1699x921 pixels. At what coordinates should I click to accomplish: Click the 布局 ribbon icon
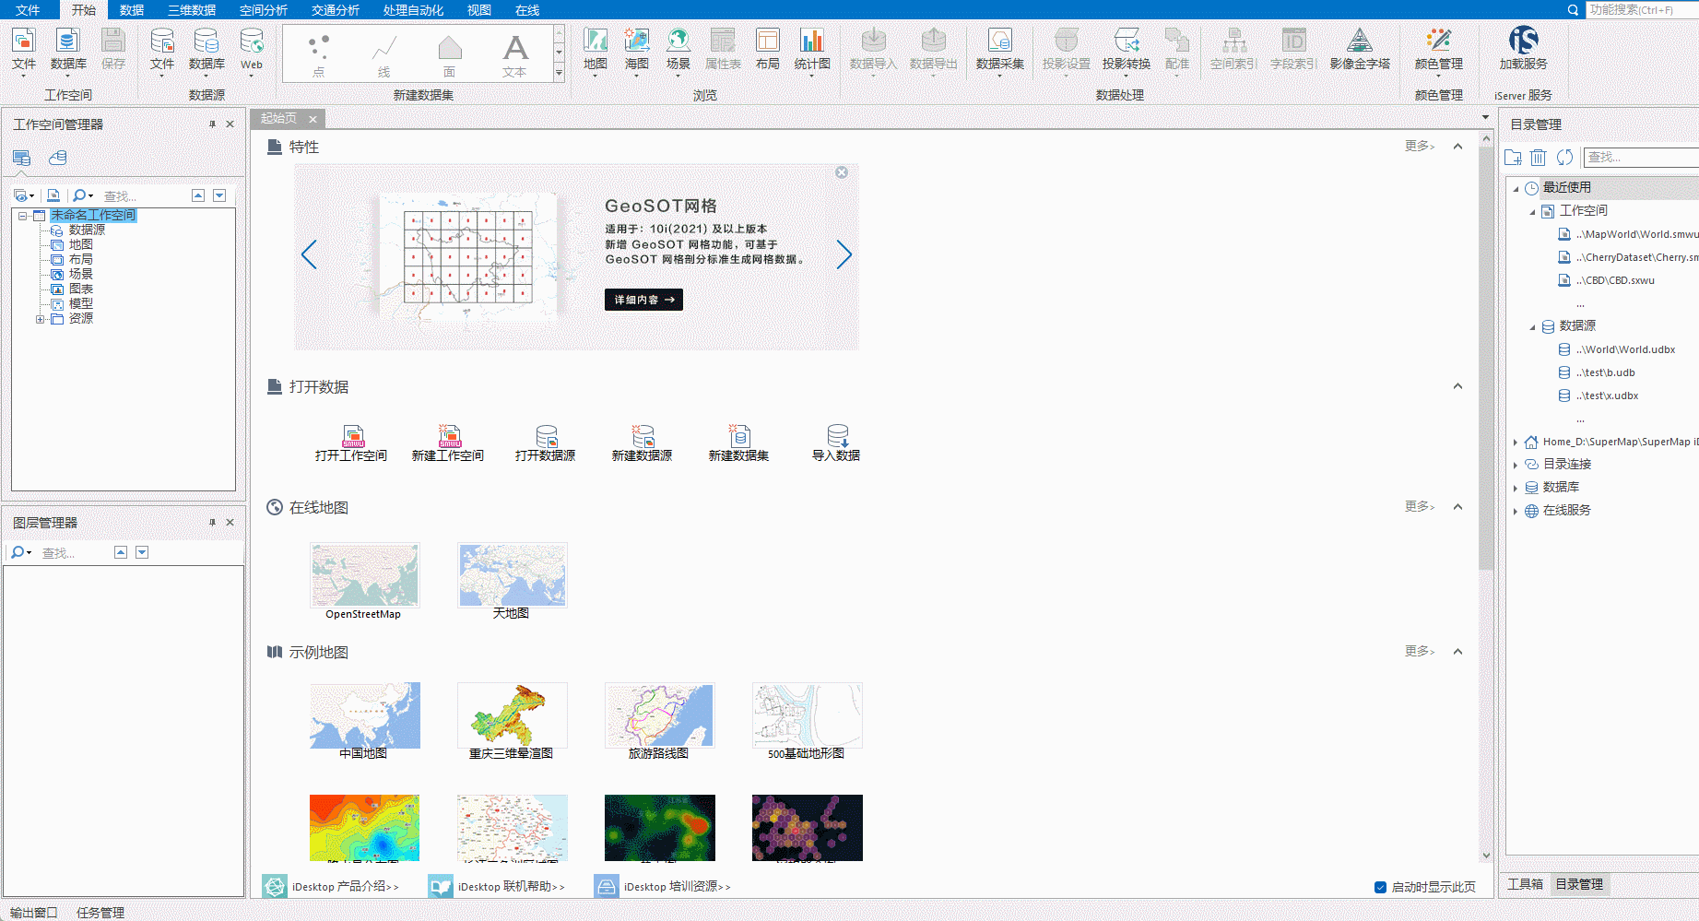pyautogui.click(x=767, y=41)
